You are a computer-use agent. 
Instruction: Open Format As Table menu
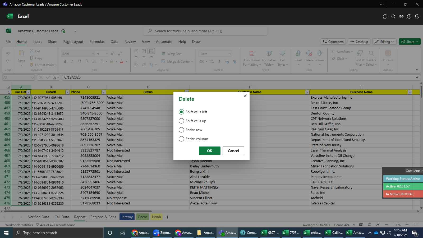[x=269, y=58]
